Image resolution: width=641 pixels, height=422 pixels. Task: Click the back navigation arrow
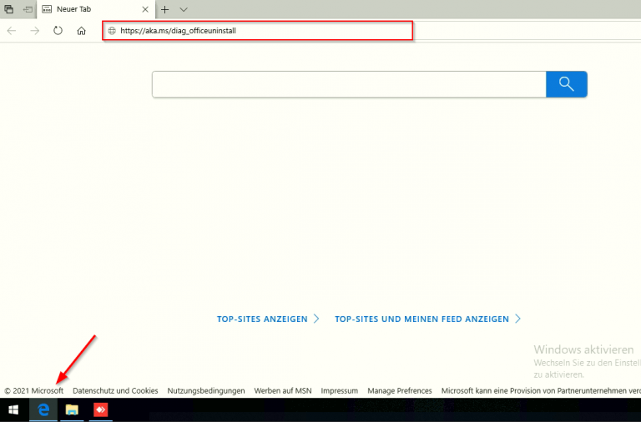(x=12, y=31)
